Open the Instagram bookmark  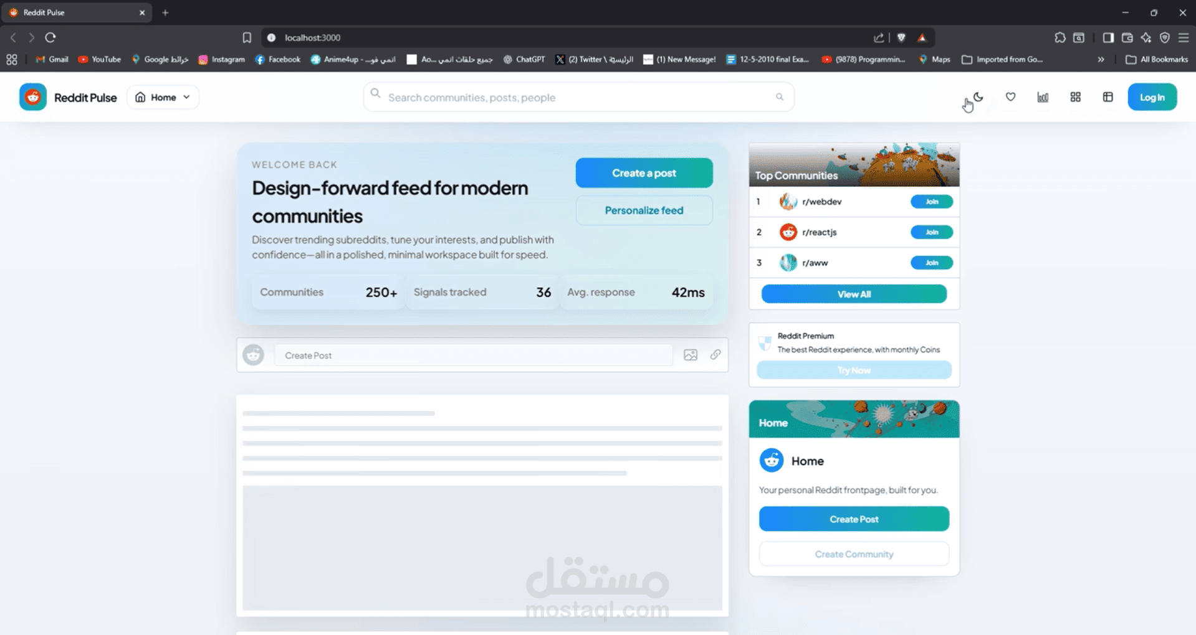click(222, 59)
